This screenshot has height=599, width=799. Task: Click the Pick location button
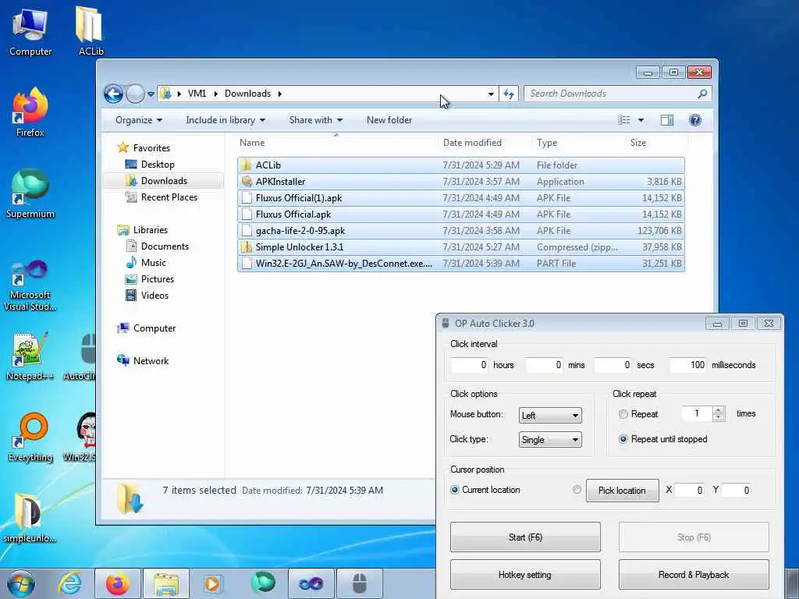pyautogui.click(x=622, y=491)
